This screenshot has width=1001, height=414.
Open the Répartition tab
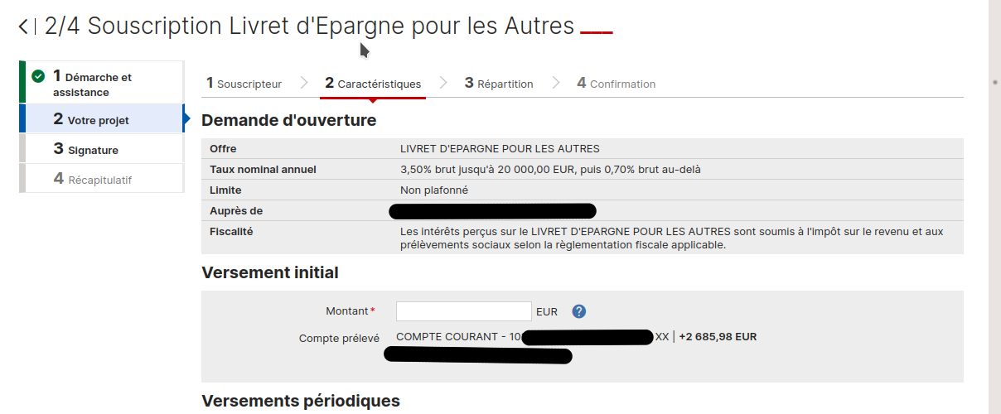[499, 84]
